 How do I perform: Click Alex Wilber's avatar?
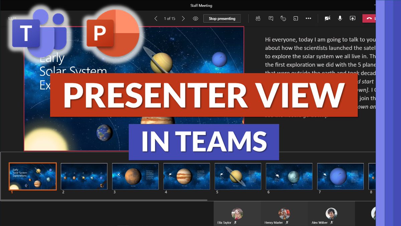point(331,214)
